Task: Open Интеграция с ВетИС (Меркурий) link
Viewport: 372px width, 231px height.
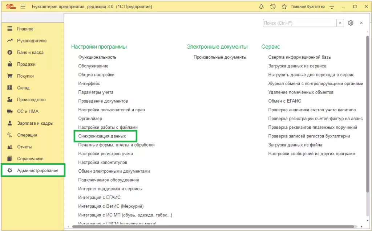Action: point(111,206)
